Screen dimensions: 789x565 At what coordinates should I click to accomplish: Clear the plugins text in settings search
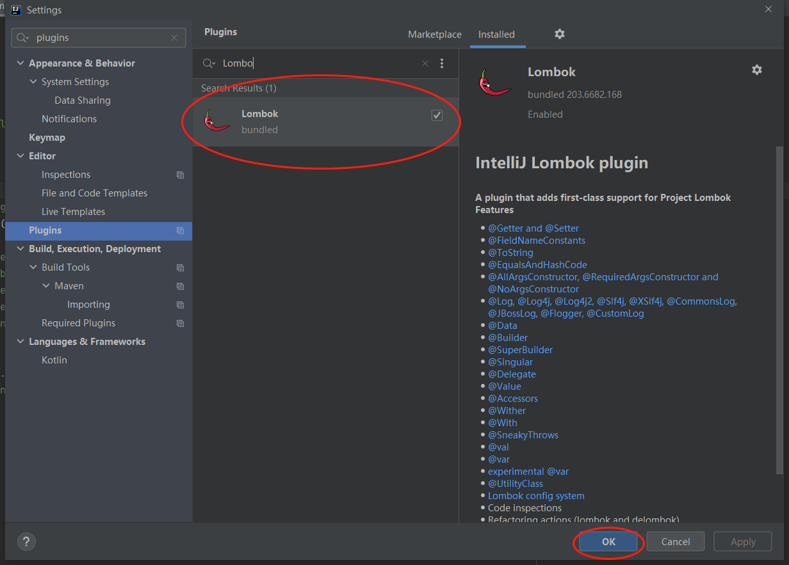point(174,38)
